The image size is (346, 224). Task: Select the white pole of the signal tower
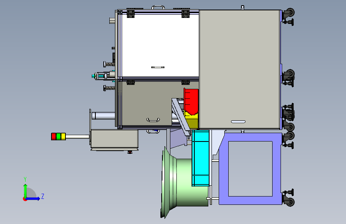pyautogui.click(x=77, y=137)
